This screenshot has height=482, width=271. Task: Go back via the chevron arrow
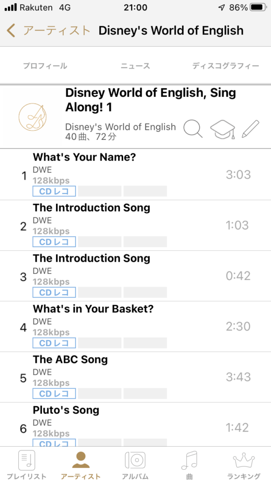click(x=11, y=31)
